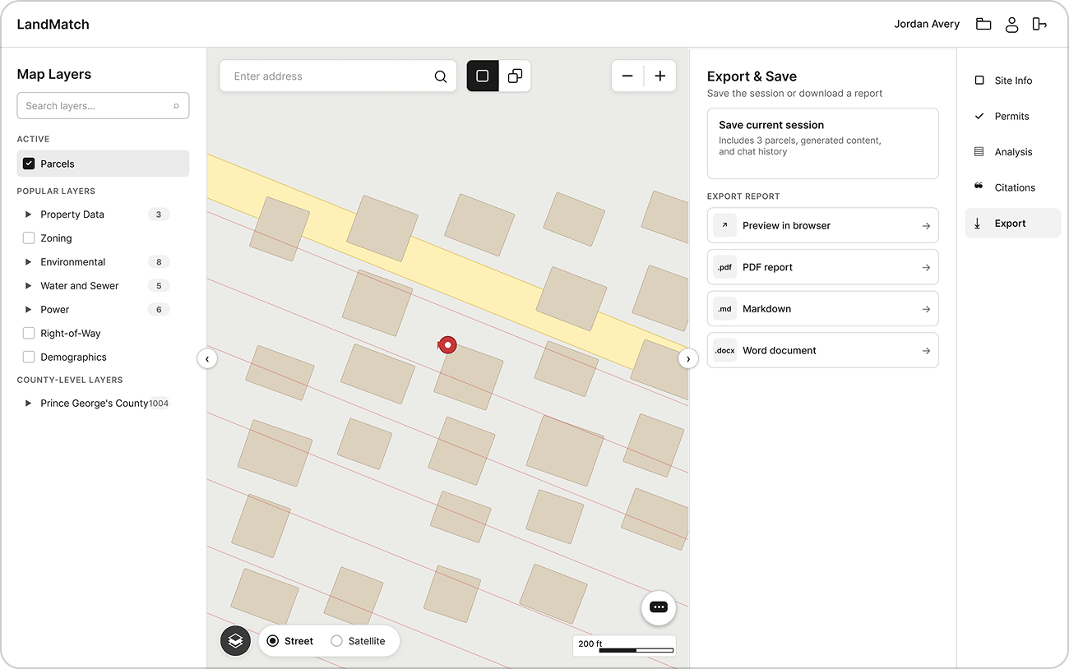
Task: Click the 200 ft map scale bar
Action: pos(624,646)
